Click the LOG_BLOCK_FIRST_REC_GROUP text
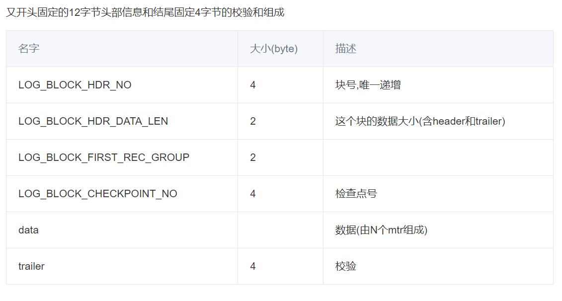 tap(104, 157)
